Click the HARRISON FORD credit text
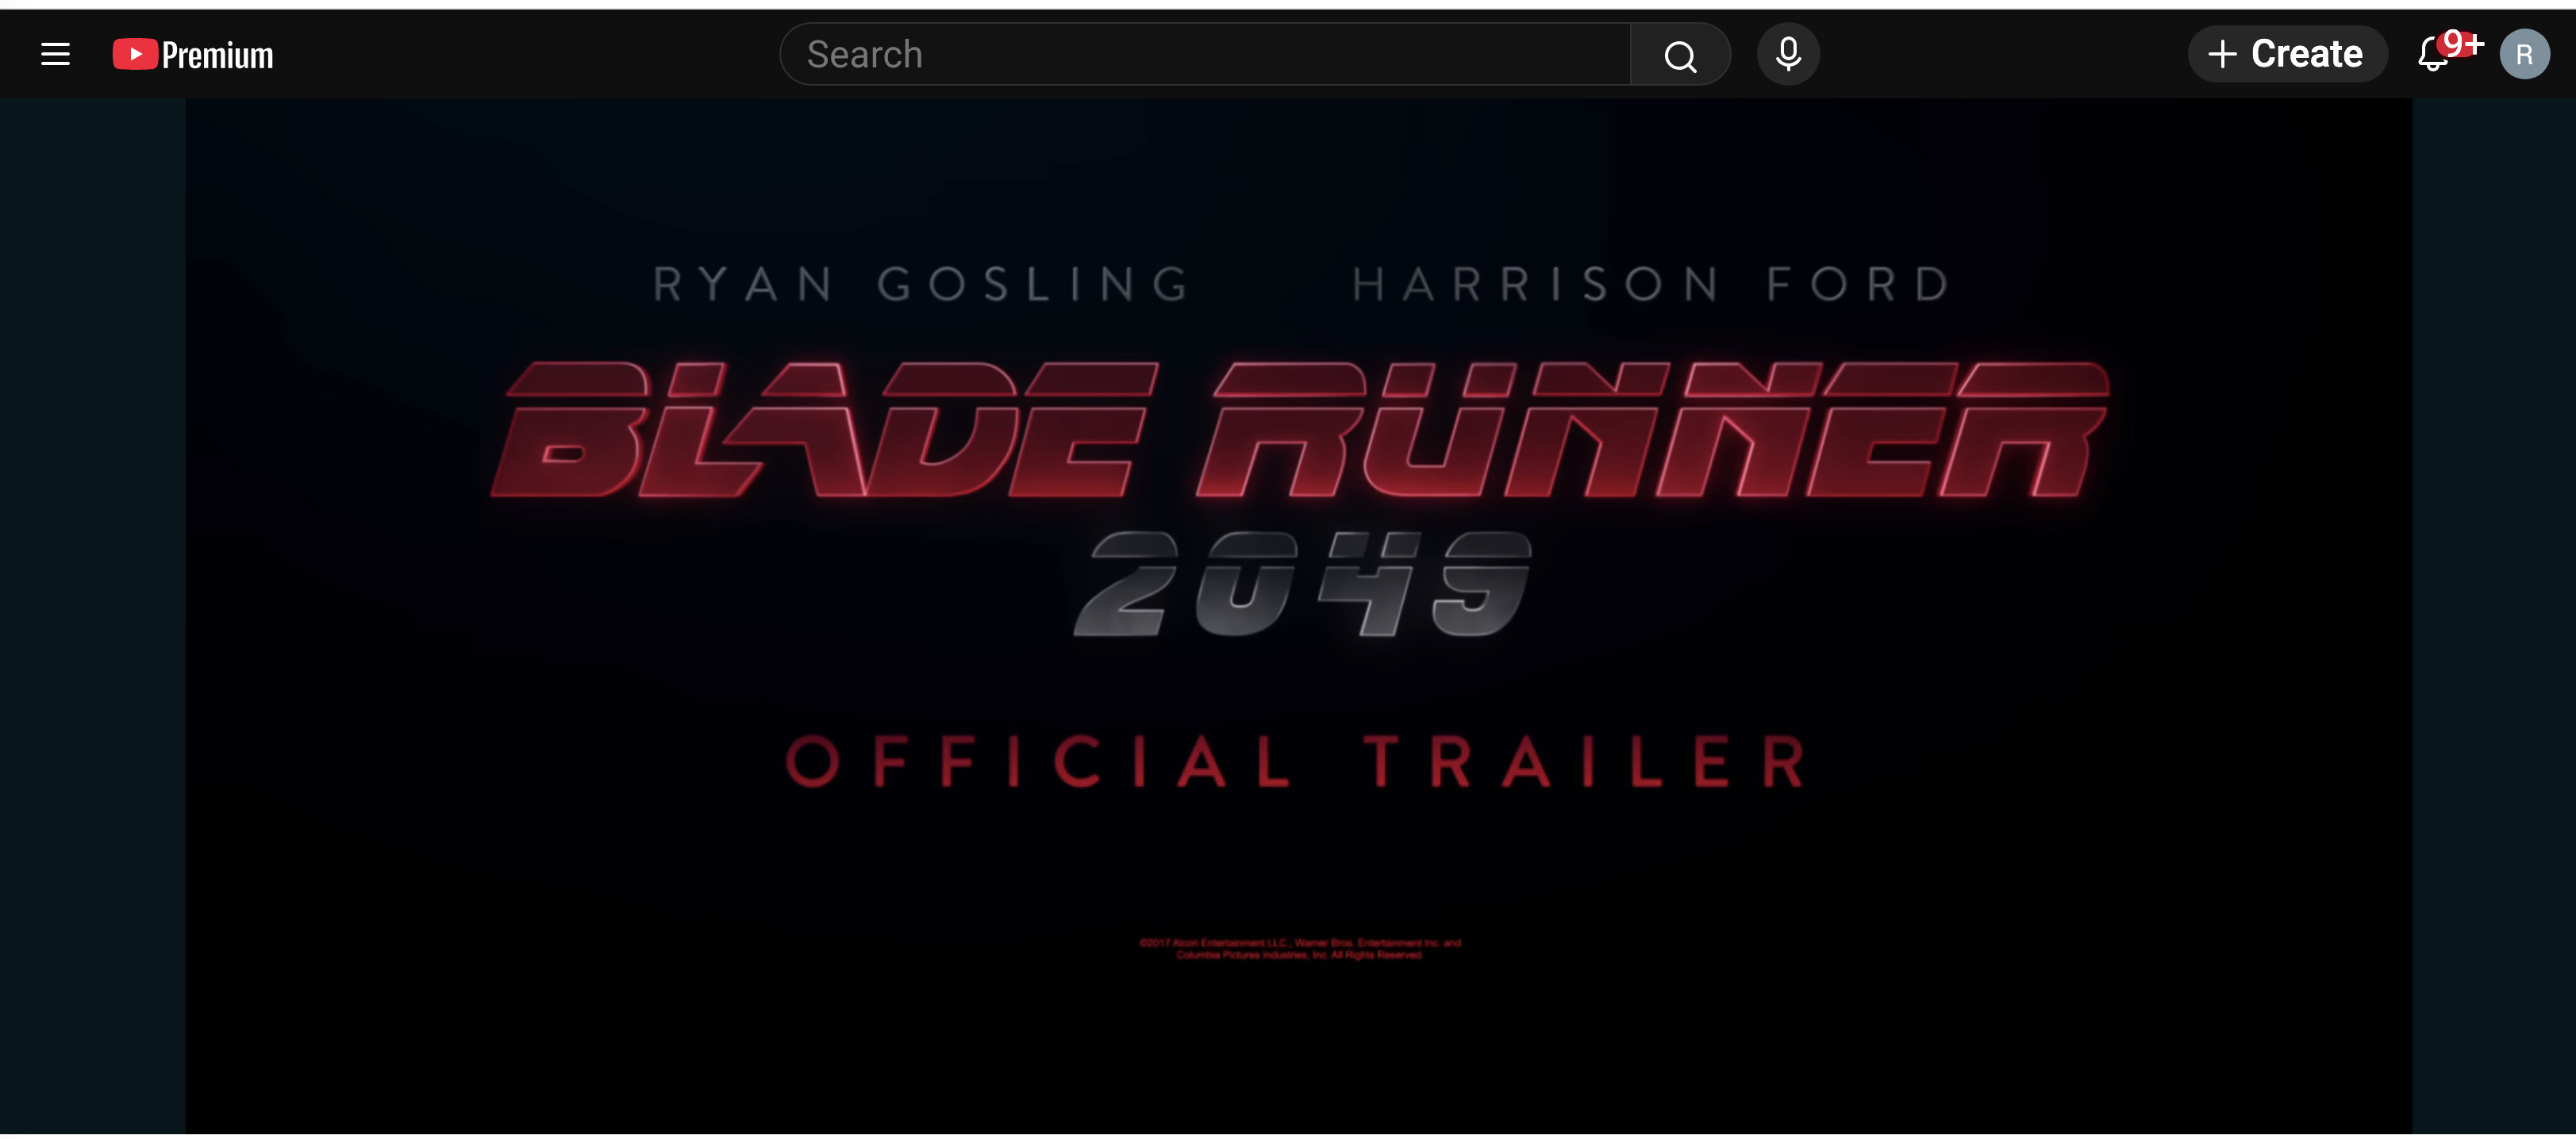2576x1139 pixels. point(1650,284)
